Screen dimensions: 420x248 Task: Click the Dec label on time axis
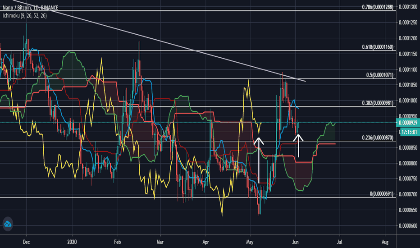pyautogui.click(x=26, y=242)
